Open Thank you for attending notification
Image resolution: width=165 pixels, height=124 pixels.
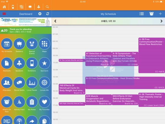click(x=26, y=30)
